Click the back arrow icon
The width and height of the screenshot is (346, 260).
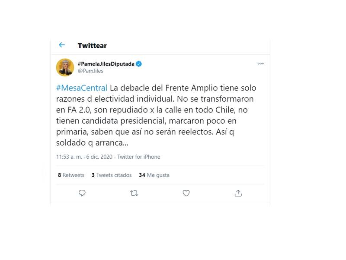pos(62,45)
